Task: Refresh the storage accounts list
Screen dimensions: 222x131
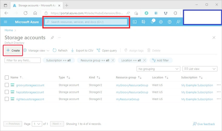Action: pyautogui.click(x=60, y=51)
